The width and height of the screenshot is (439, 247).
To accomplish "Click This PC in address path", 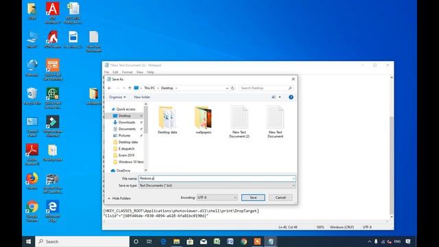I will tap(150, 88).
